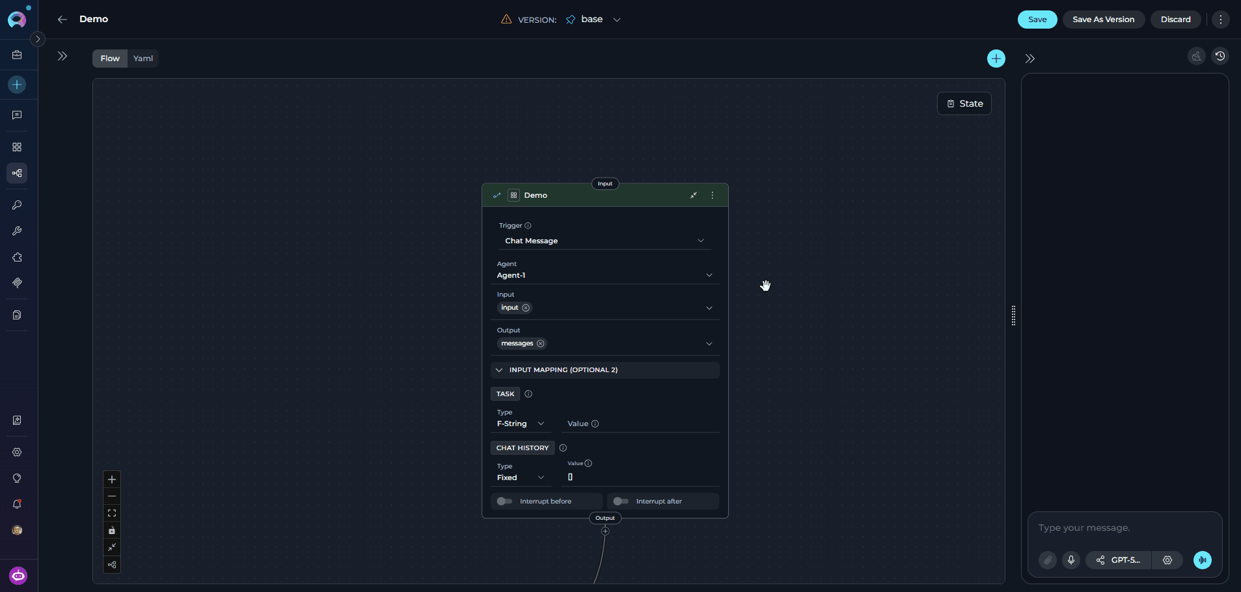The image size is (1241, 592).
Task: Remove the input tag
Action: coord(526,308)
